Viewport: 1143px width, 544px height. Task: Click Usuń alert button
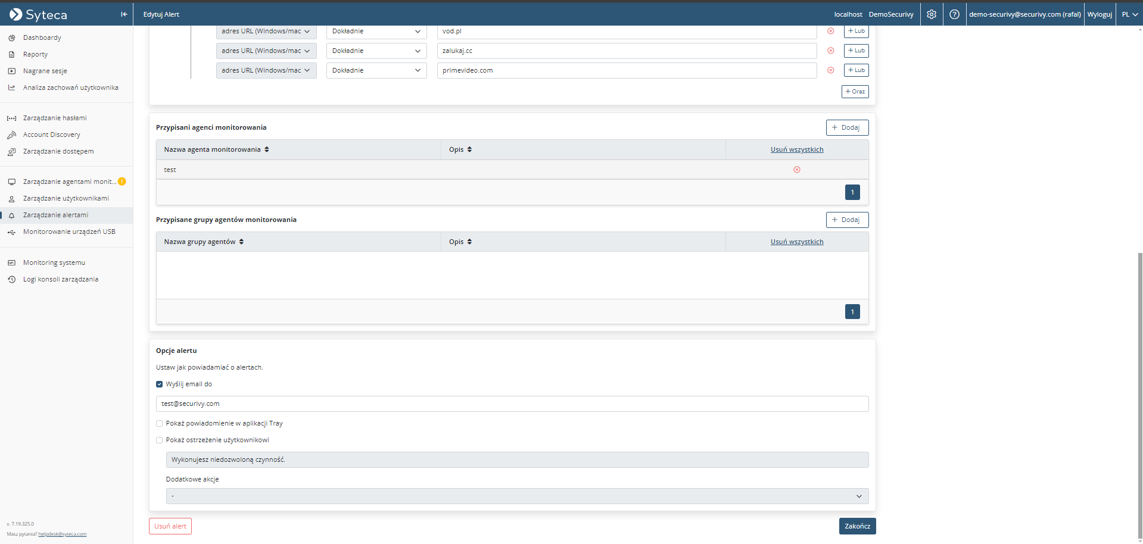click(170, 526)
